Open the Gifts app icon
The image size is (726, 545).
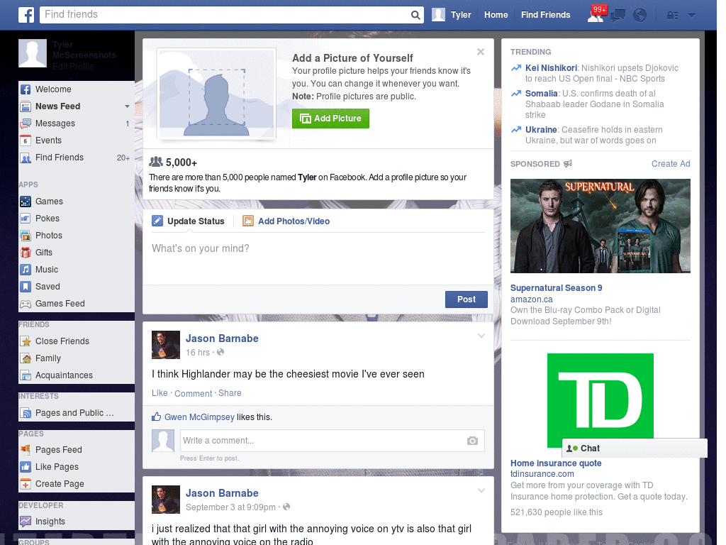click(26, 253)
